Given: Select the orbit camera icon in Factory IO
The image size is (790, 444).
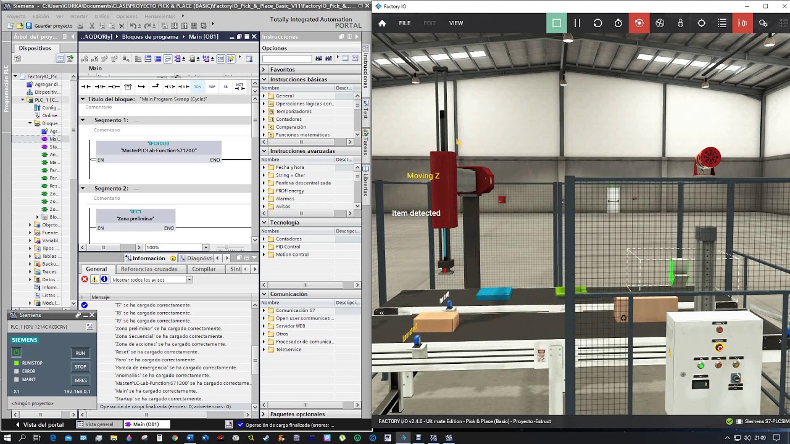Looking at the screenshot, I should click(639, 23).
